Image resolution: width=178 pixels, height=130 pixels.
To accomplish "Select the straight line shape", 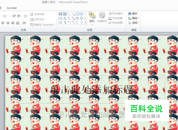I will click(x=69, y=14).
